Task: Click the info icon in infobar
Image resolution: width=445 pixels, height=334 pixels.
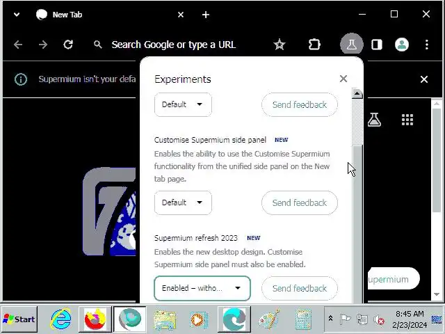Action: coord(21,79)
